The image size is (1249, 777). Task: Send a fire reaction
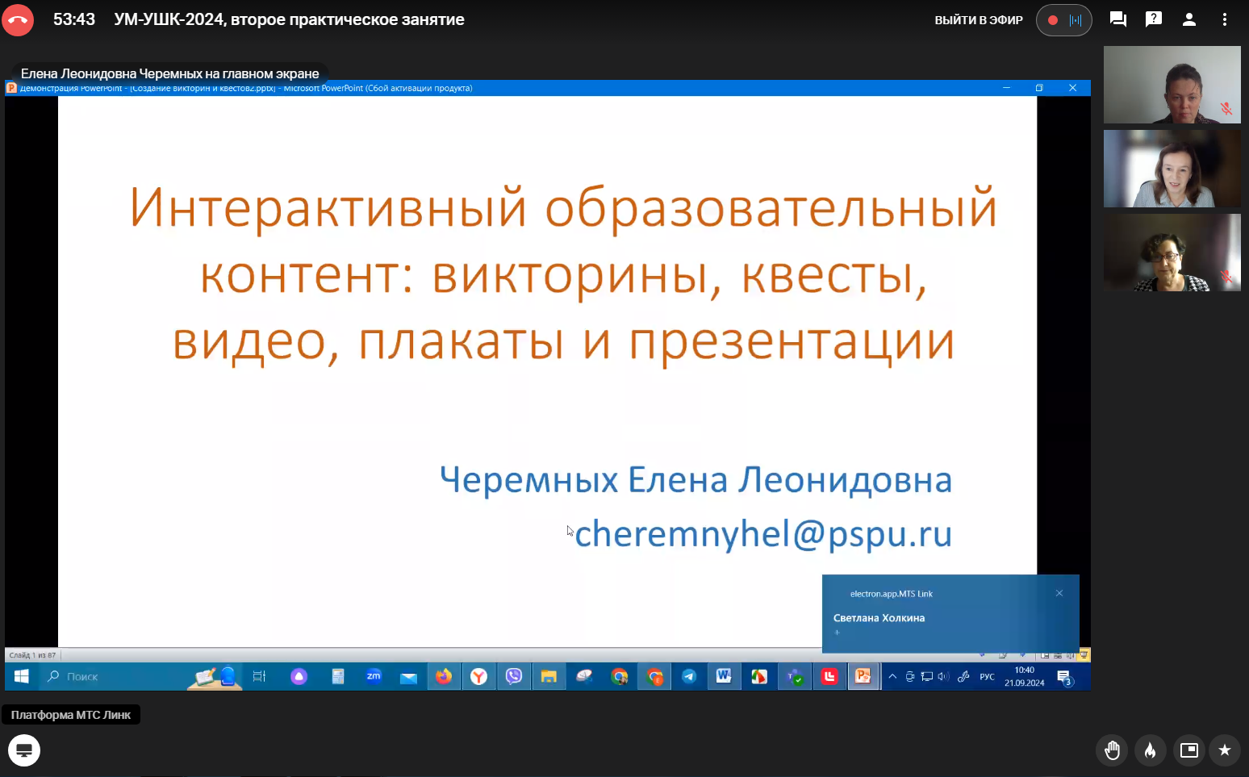tap(1150, 750)
